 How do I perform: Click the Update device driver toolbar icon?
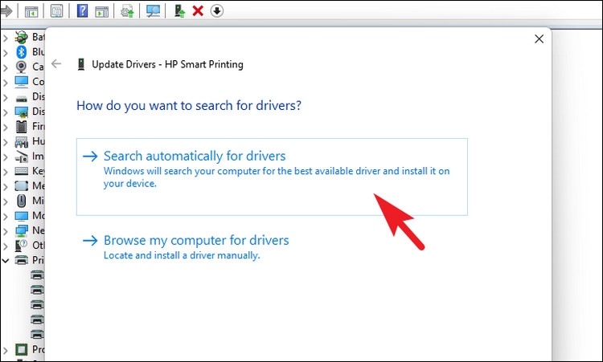[179, 10]
